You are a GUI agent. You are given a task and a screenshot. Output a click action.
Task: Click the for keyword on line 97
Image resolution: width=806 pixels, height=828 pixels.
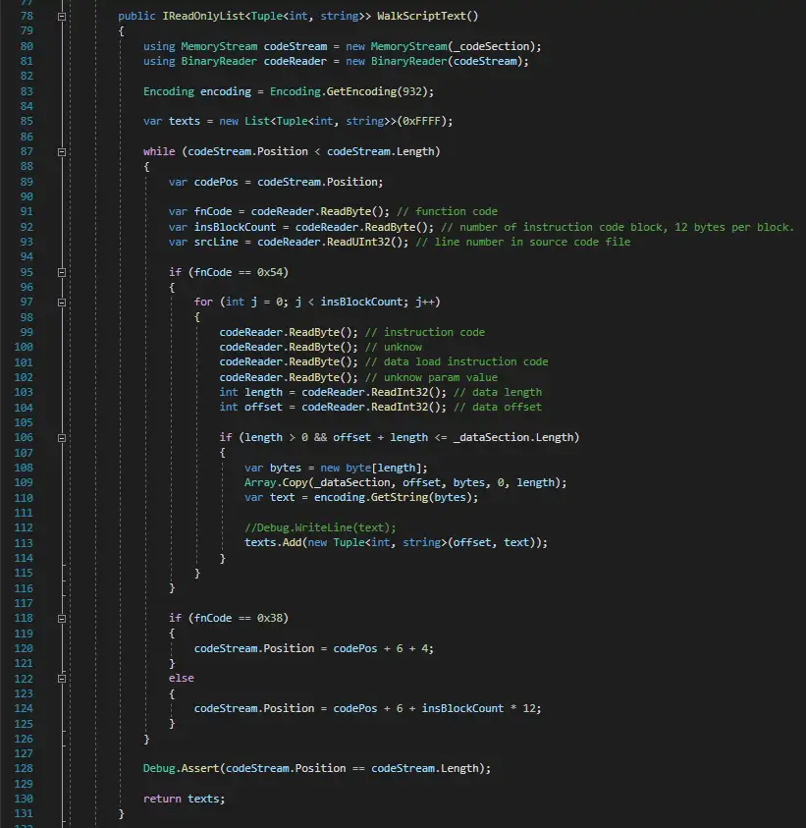coord(203,303)
